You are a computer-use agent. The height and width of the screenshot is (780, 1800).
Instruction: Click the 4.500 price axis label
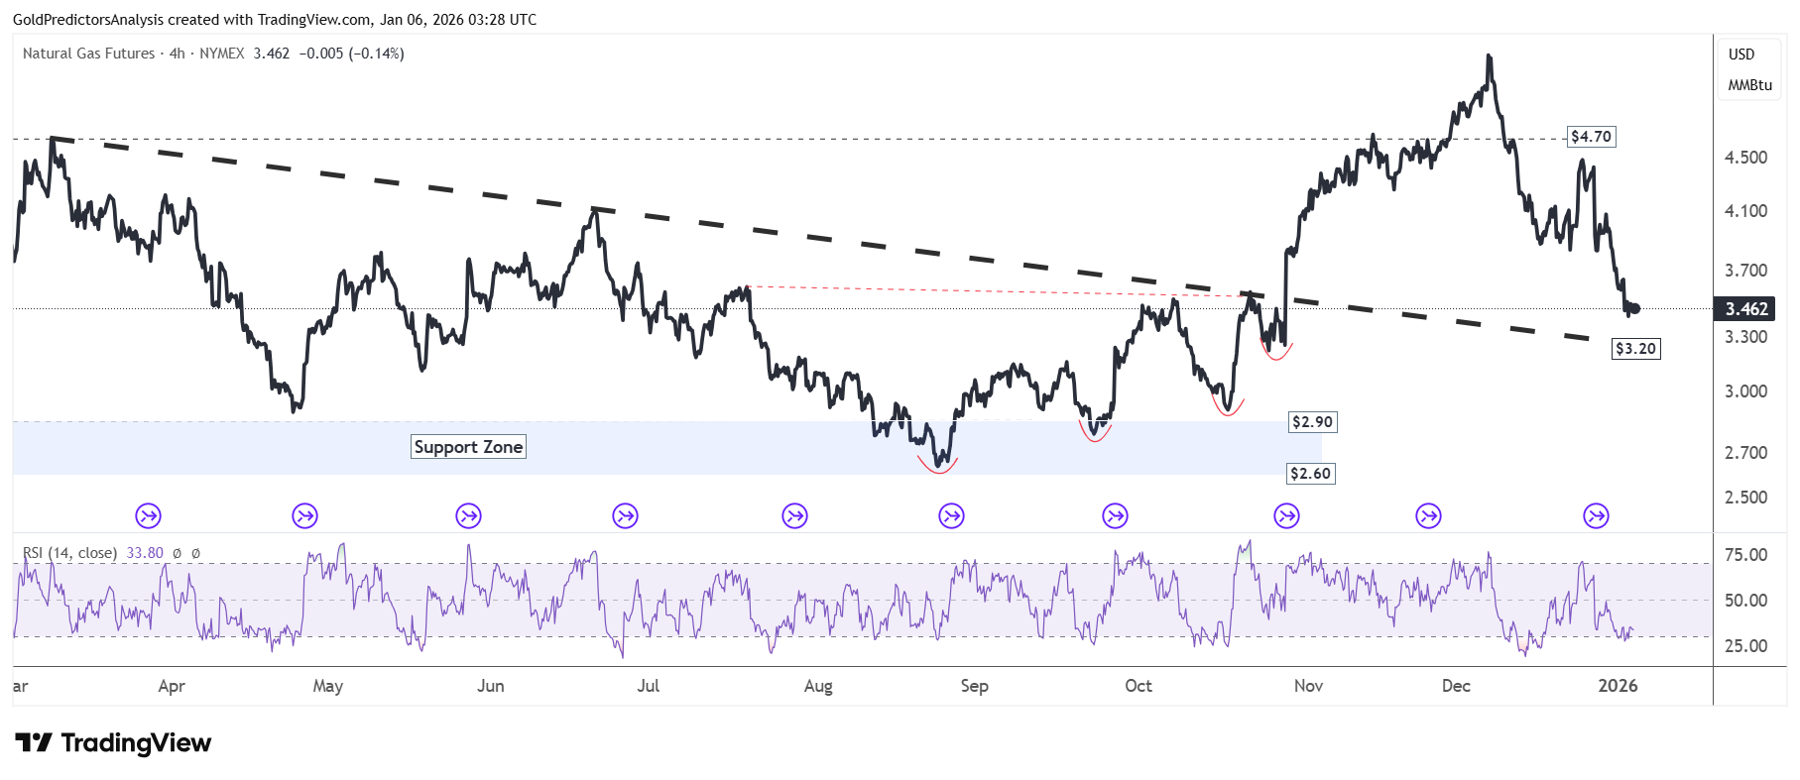(1745, 158)
